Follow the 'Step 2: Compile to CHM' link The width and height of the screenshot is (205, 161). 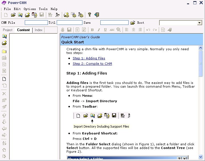(x=92, y=64)
